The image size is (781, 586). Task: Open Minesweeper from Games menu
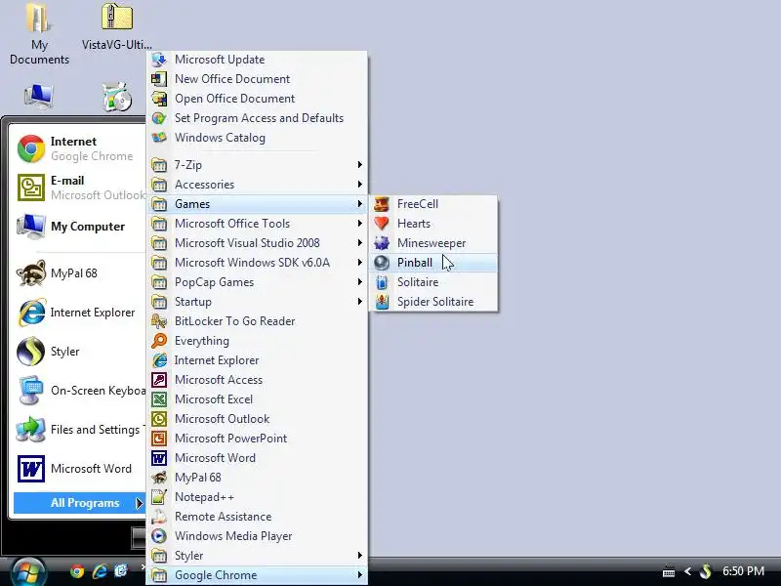pyautogui.click(x=433, y=243)
